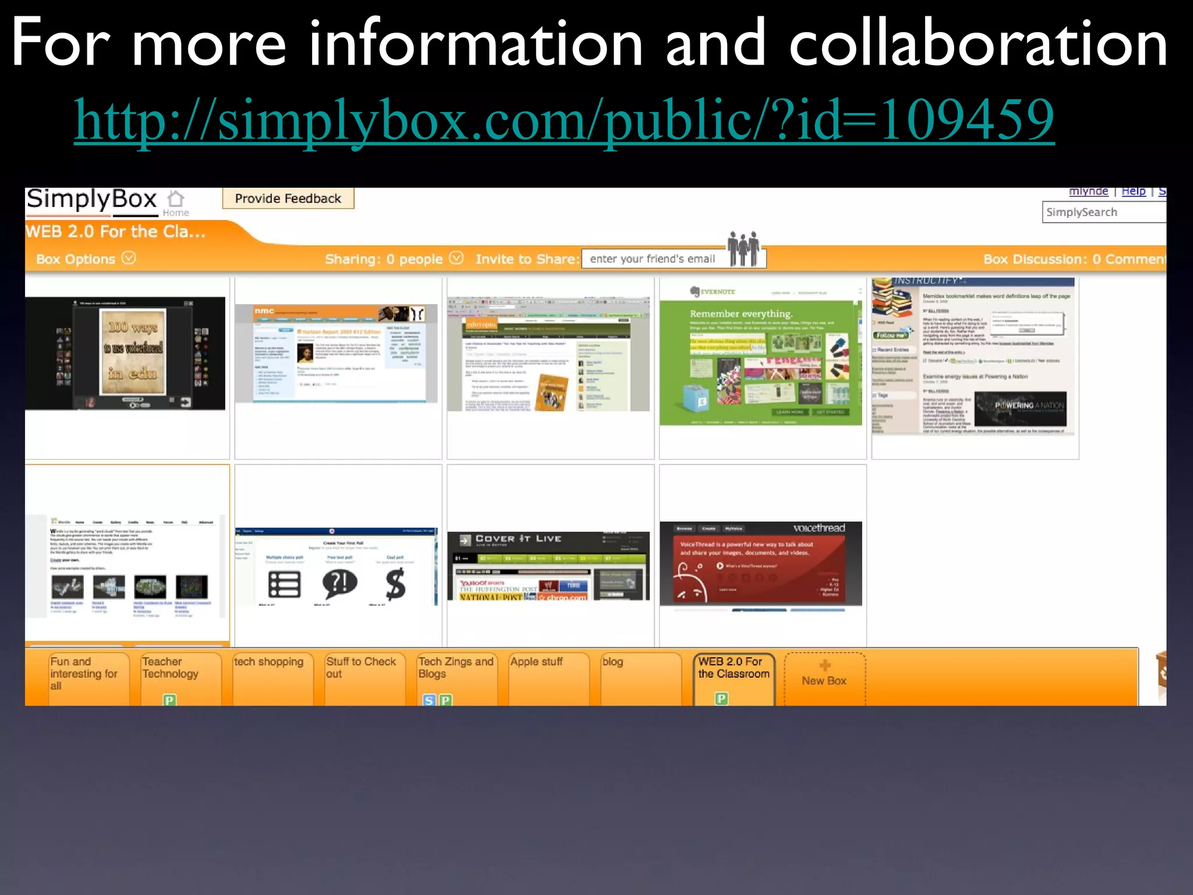The width and height of the screenshot is (1193, 895).
Task: Open the Help link
Action: point(1133,191)
